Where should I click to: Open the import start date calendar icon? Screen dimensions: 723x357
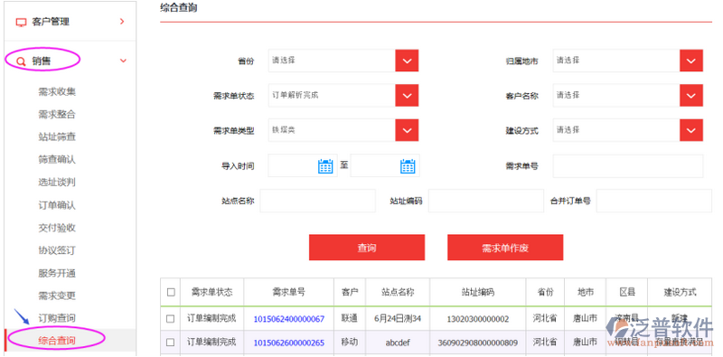click(325, 166)
